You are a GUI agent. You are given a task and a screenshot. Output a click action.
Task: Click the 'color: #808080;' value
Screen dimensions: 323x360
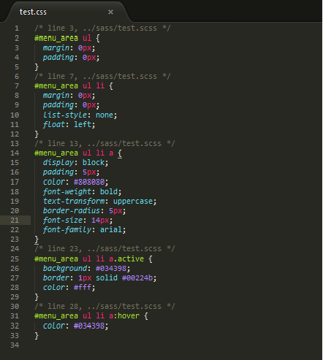point(89,182)
